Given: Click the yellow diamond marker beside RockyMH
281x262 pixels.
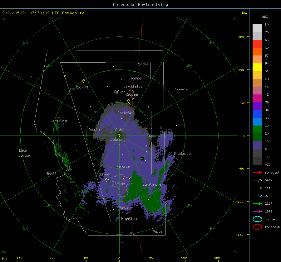Looking at the screenshot, I should (83, 81).
